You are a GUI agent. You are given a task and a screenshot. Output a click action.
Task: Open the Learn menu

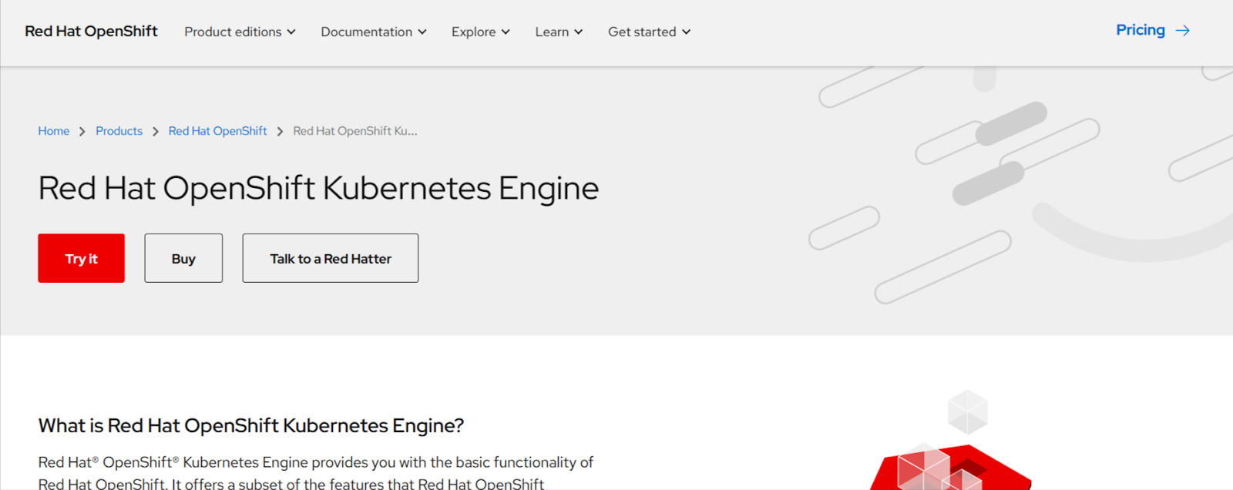(x=559, y=32)
